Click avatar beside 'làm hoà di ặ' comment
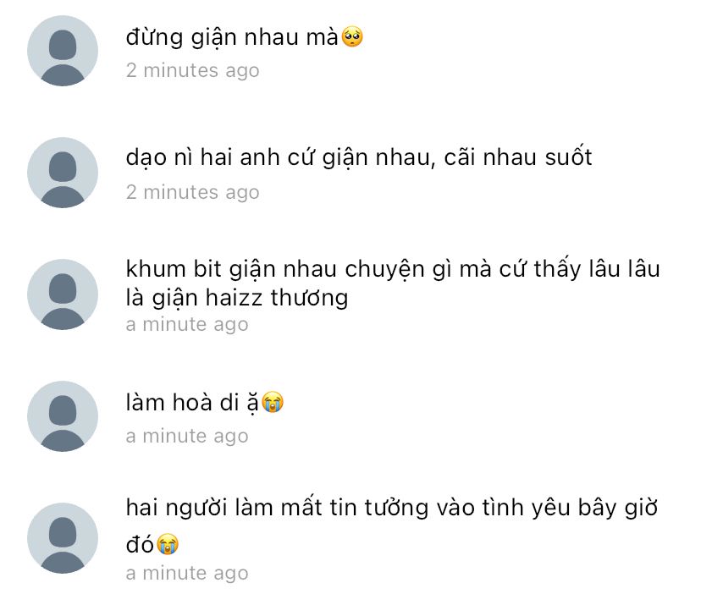701x616 pixels. [63, 416]
